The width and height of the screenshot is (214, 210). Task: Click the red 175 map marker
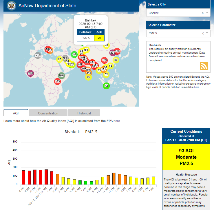tap(58, 82)
